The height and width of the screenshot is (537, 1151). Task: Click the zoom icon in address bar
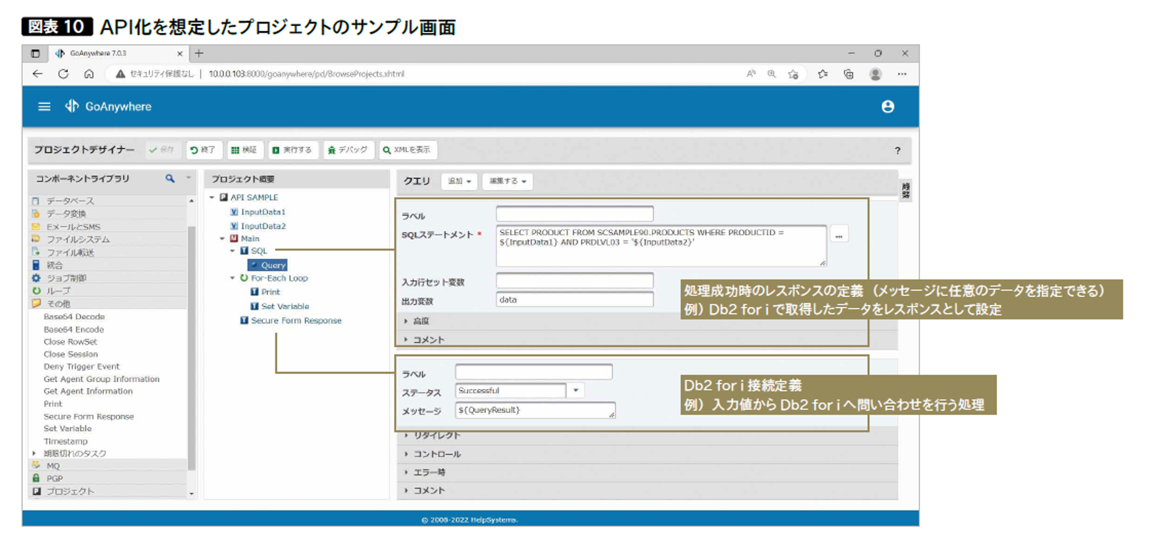click(x=771, y=74)
